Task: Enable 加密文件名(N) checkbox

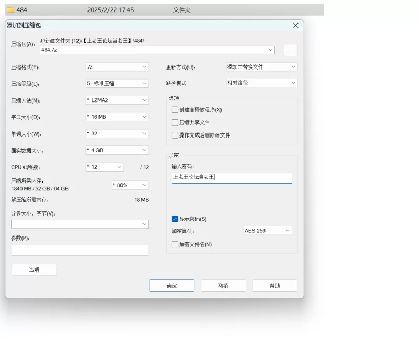Action: pyautogui.click(x=175, y=244)
